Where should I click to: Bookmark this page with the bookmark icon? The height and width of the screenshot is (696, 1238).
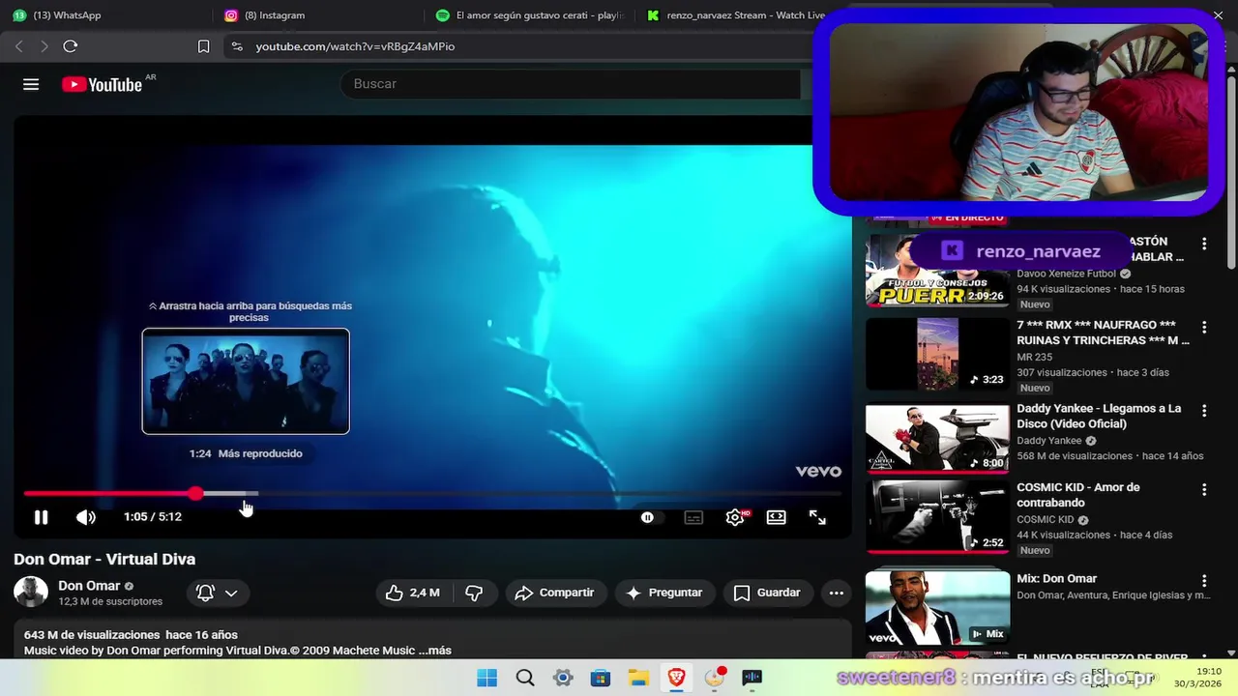pos(203,46)
